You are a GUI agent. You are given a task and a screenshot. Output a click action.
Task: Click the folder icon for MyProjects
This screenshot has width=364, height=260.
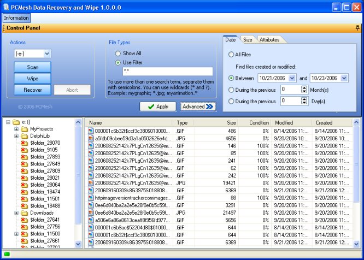click(x=25, y=129)
